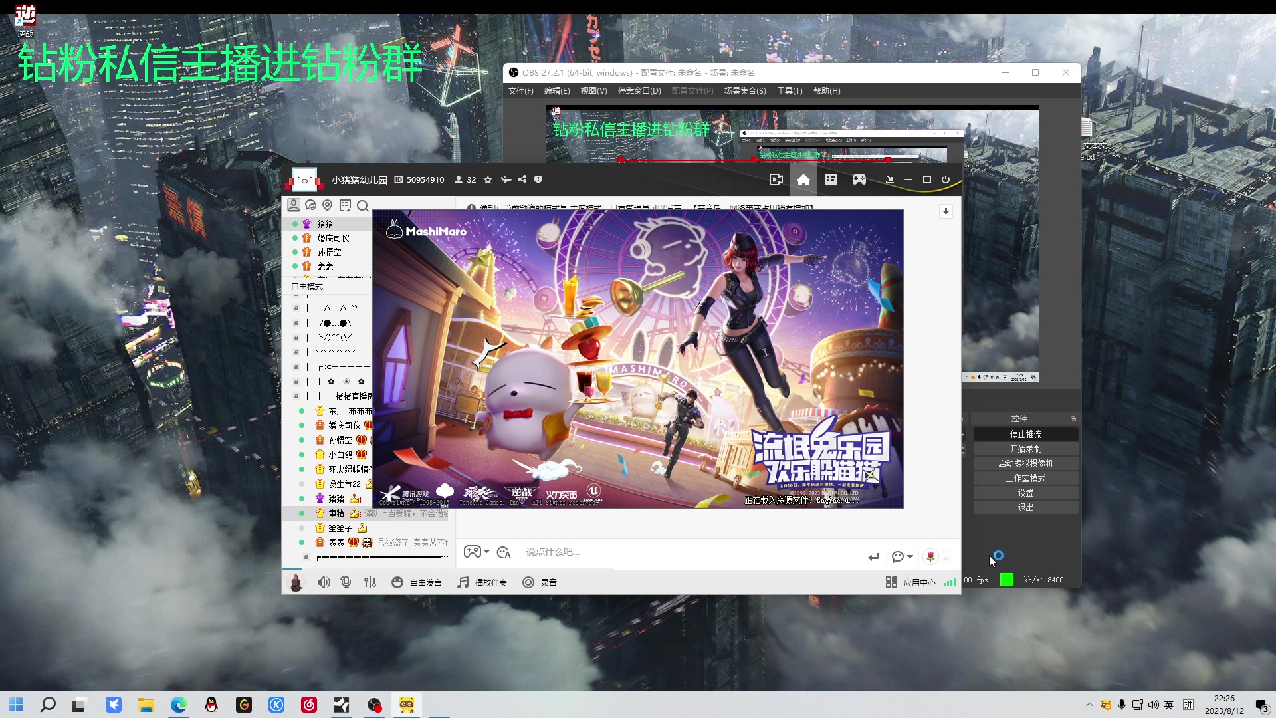Click the 停止推流 button in OBS controls

(1025, 433)
